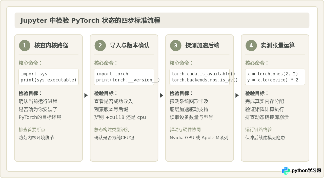Screen dimensions: 324x178
Task: Click the heading "导入与版本确认"
Action: pyautogui.click(x=130, y=45)
